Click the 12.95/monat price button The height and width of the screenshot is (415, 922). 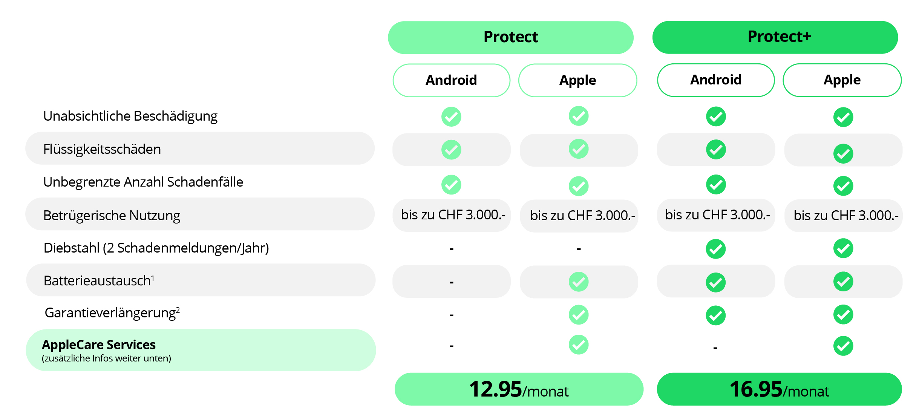click(519, 389)
